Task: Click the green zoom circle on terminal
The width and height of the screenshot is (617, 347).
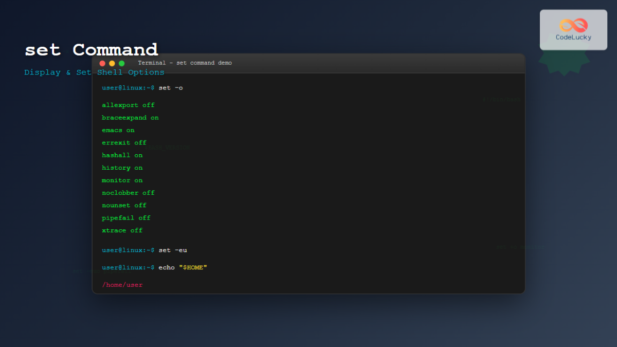Action: 121,63
